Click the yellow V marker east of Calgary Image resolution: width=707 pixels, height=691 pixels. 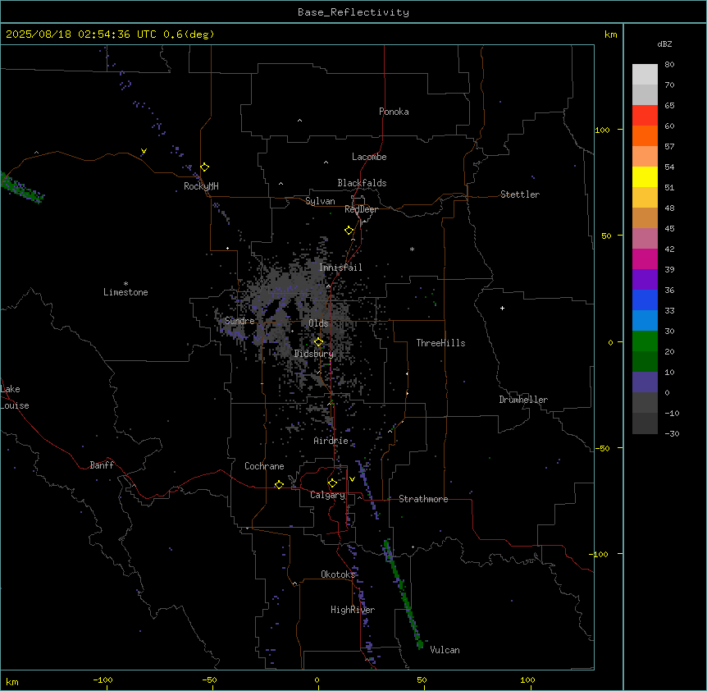point(352,479)
